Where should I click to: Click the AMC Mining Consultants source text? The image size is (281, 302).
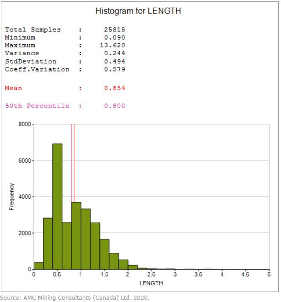(x=74, y=298)
